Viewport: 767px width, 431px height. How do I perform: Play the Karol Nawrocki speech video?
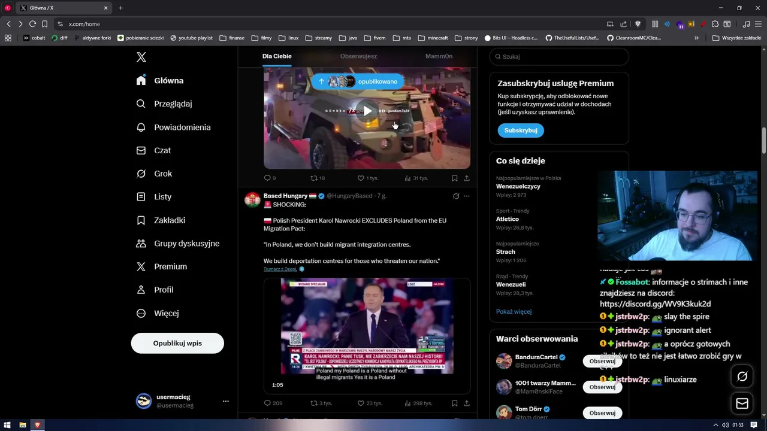tap(367, 335)
